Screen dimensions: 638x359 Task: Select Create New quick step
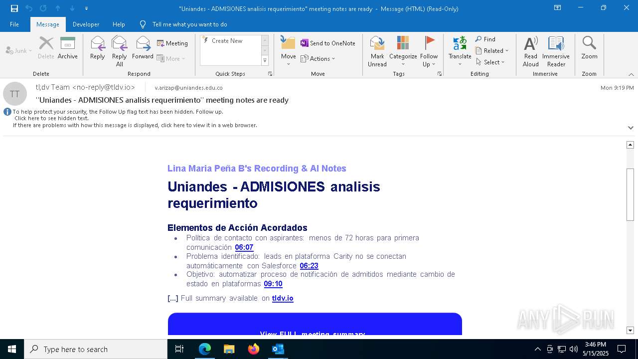pyautogui.click(x=227, y=41)
